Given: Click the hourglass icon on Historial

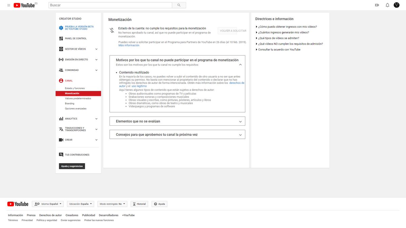Looking at the screenshot, I should pos(134,204).
